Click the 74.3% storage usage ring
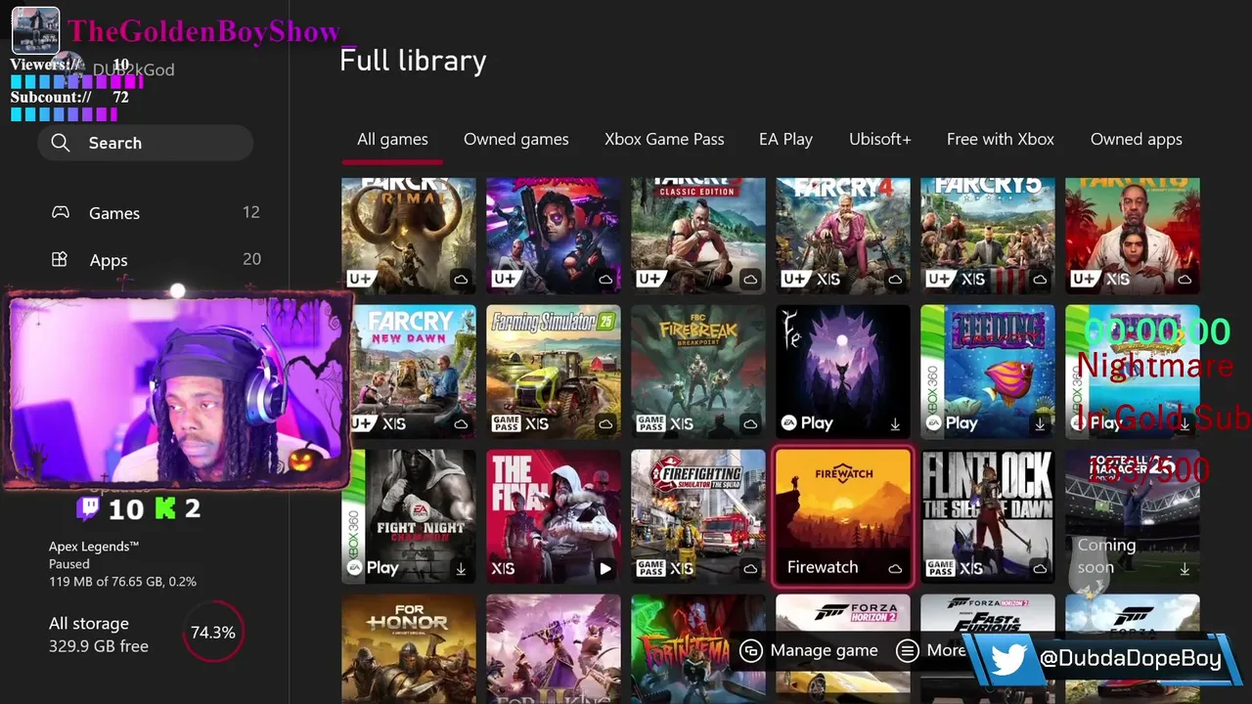Viewport: 1252px width, 704px height. click(212, 633)
